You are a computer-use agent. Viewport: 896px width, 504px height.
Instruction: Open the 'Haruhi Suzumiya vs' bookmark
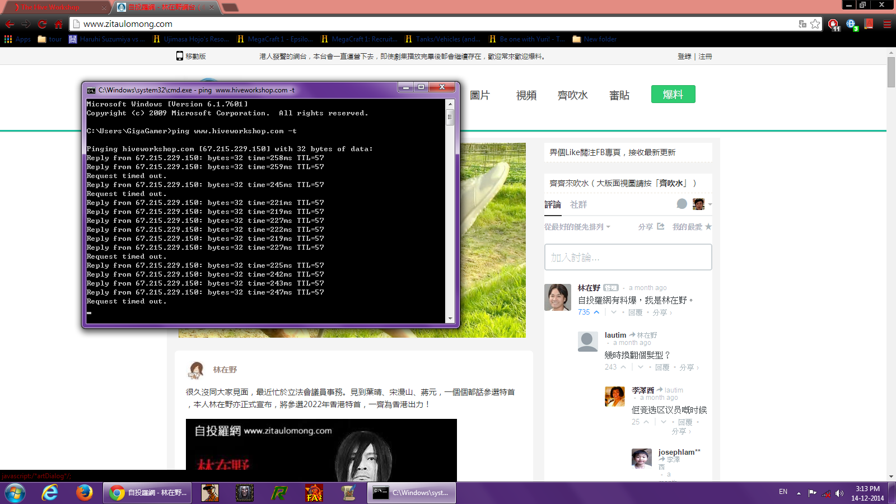[106, 39]
